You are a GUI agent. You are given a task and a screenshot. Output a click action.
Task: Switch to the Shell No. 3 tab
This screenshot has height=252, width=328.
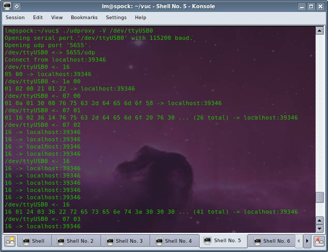[x=125, y=241]
